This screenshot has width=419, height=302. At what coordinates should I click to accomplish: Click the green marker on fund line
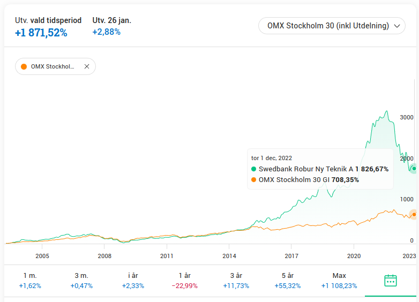414,169
